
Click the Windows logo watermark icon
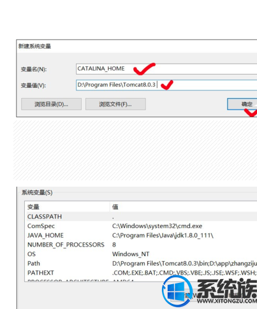177,291
